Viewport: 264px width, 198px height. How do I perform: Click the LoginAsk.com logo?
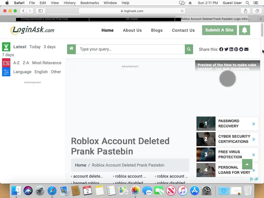click(32, 30)
